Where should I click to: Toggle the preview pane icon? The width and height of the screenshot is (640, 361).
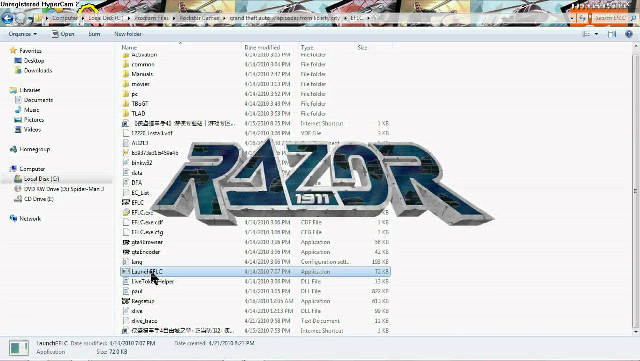(612, 34)
